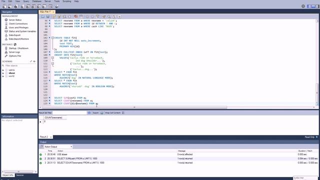This screenshot has width=320, height=180.
Task: Beautify the SQL script icon
Action: [104, 16]
